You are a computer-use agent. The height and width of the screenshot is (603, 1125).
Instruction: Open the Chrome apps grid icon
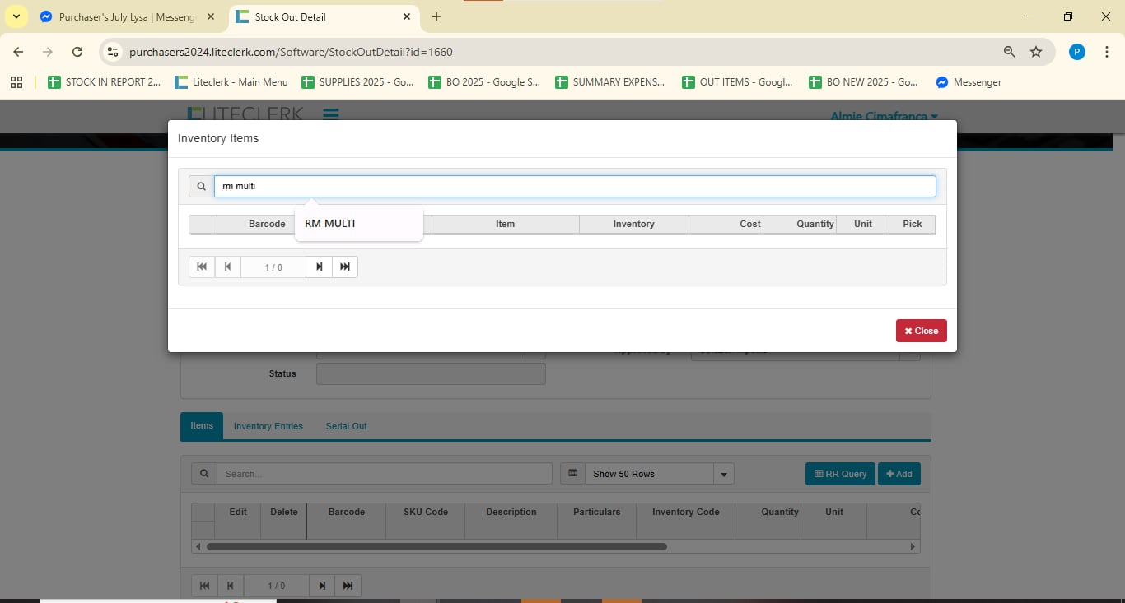coord(16,82)
